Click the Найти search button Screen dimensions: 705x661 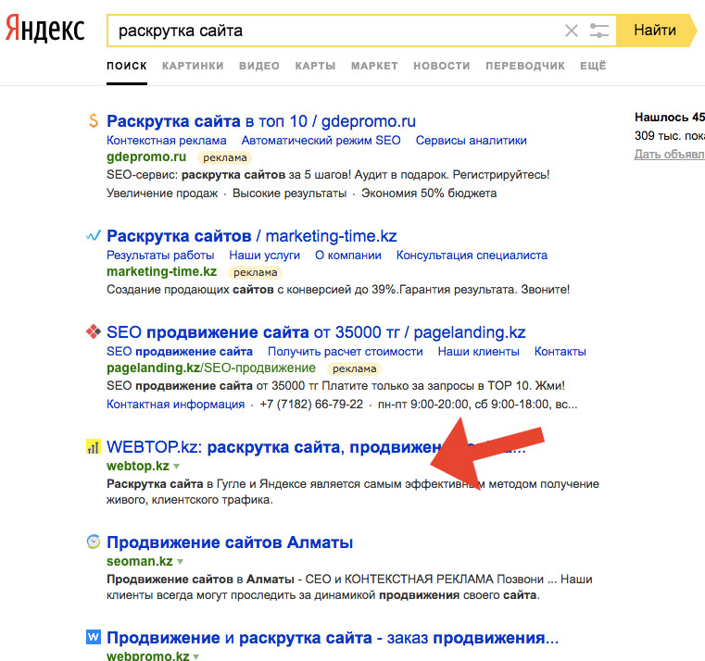pyautogui.click(x=655, y=31)
